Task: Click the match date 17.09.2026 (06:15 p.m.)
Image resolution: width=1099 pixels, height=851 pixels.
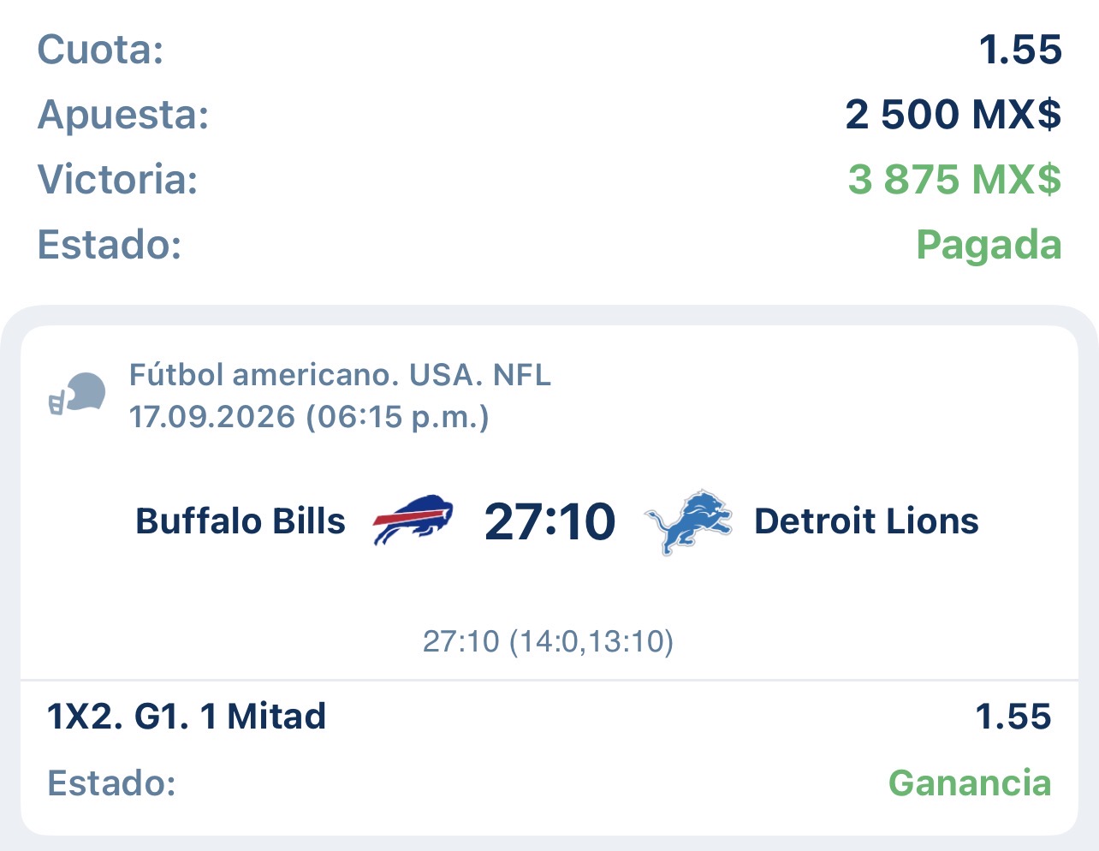Action: [x=309, y=417]
